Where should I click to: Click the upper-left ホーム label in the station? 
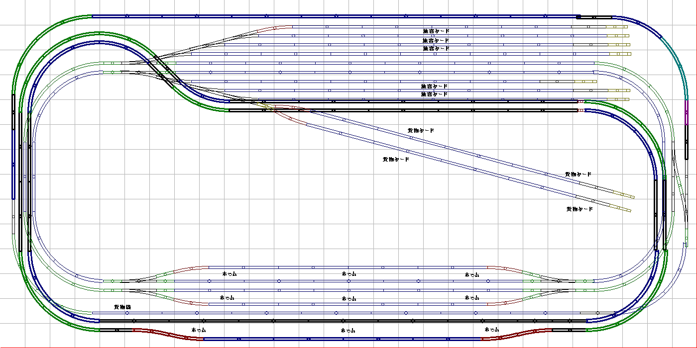[229, 274]
